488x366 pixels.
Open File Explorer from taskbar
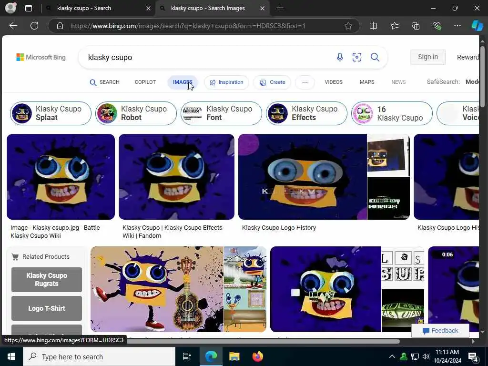click(x=234, y=356)
